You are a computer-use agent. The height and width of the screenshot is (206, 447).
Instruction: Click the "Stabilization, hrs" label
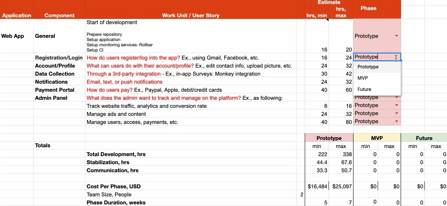click(x=108, y=163)
